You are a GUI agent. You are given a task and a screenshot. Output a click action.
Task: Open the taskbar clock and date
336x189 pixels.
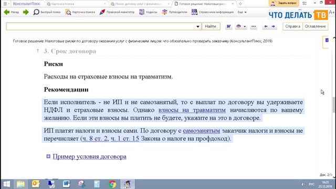[325, 184]
